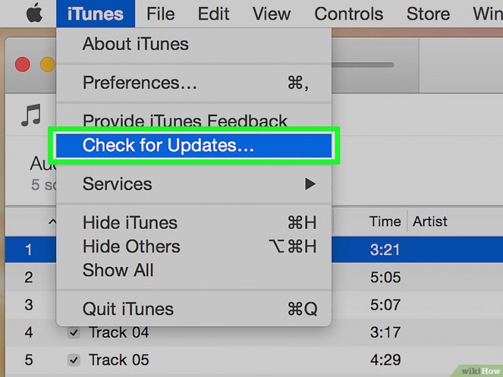
Task: Click the playback progress bar
Action: coord(362,65)
